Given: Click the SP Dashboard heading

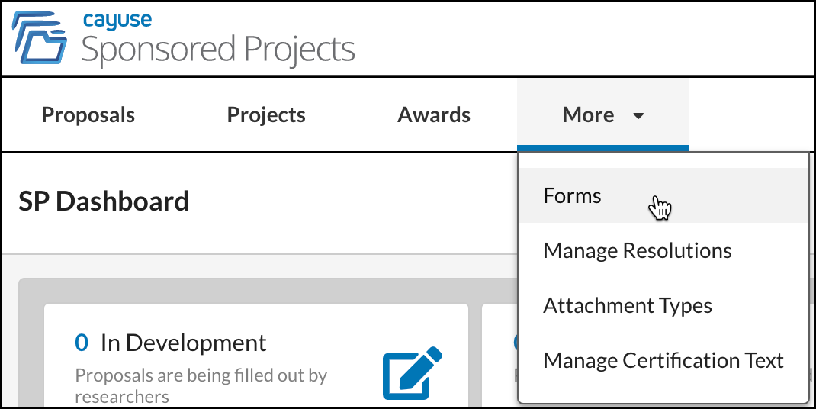Looking at the screenshot, I should [104, 201].
